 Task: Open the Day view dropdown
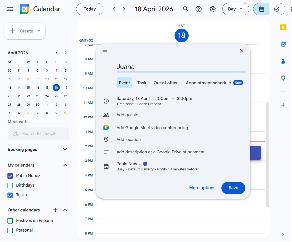(x=235, y=9)
